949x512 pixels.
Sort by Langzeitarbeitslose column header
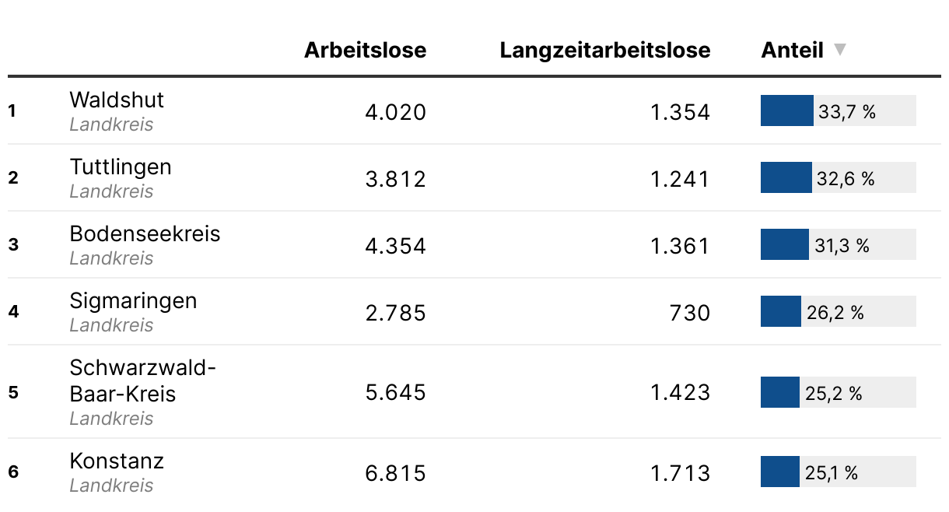[604, 50]
